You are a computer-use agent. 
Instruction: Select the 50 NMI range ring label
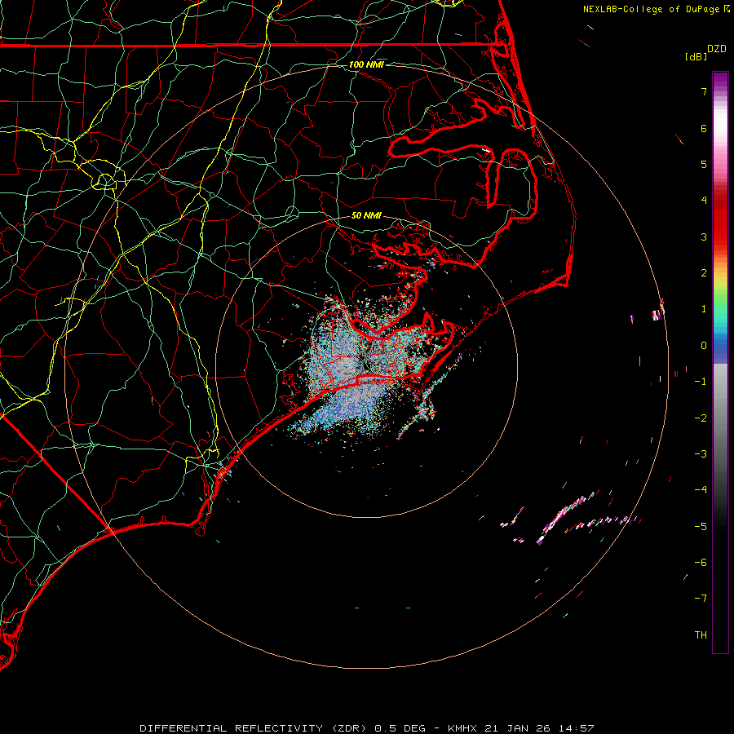366,215
